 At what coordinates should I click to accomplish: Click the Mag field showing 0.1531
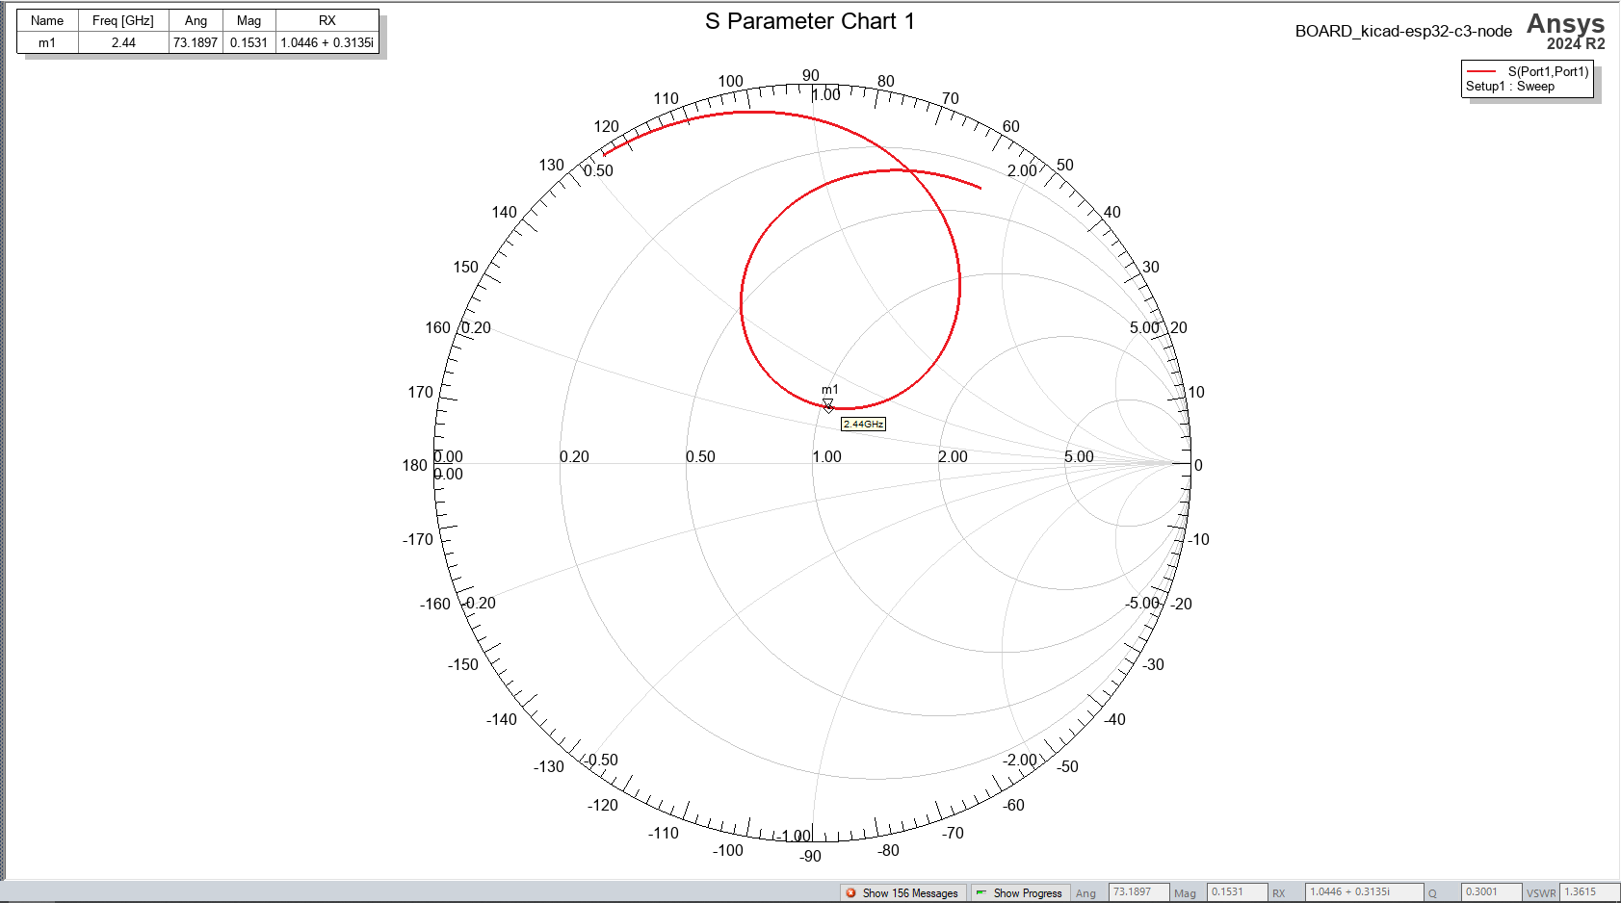click(x=1237, y=891)
